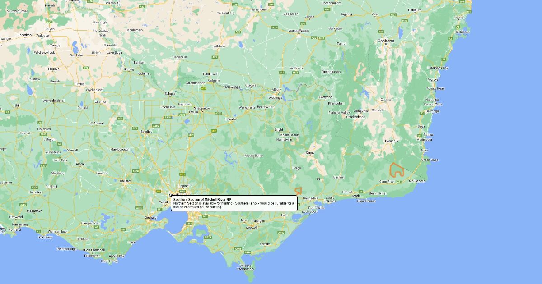
Task: Click the 'Cooma' town label
Action: (386, 100)
